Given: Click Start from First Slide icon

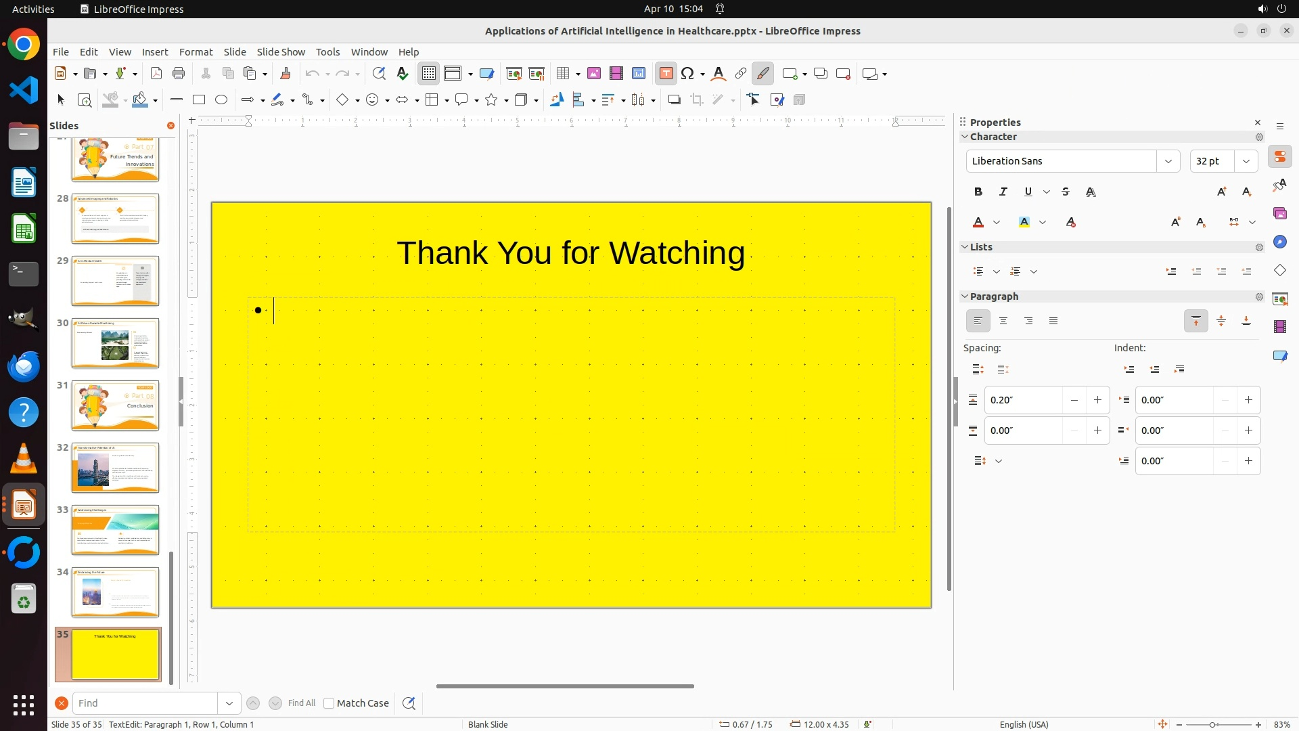Looking at the screenshot, I should pyautogui.click(x=514, y=74).
